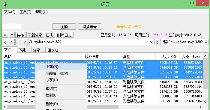Choose 压缩后下载(P) in the context menu
210x110 pixels.
(61, 73)
